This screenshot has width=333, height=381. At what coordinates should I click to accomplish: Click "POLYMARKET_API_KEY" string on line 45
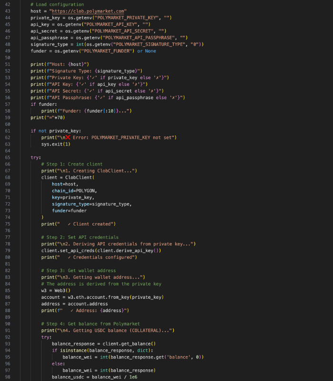pyautogui.click(x=111, y=24)
